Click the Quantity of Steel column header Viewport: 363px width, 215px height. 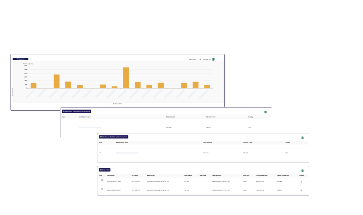[x=283, y=176]
